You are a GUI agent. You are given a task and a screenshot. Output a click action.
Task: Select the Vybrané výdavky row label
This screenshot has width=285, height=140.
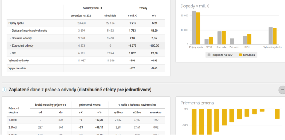coord(19,61)
